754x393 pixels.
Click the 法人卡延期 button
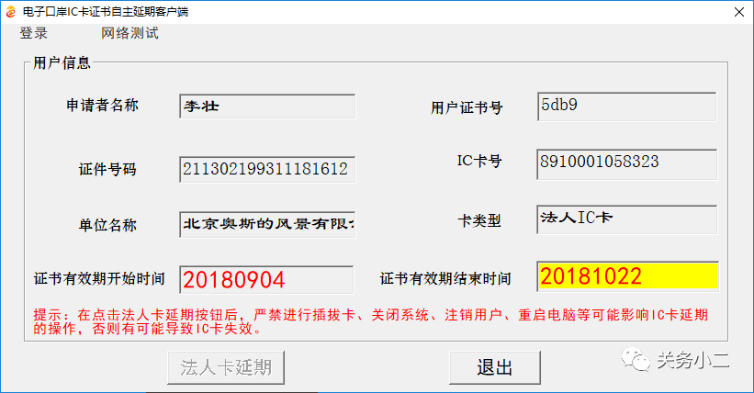pos(226,367)
